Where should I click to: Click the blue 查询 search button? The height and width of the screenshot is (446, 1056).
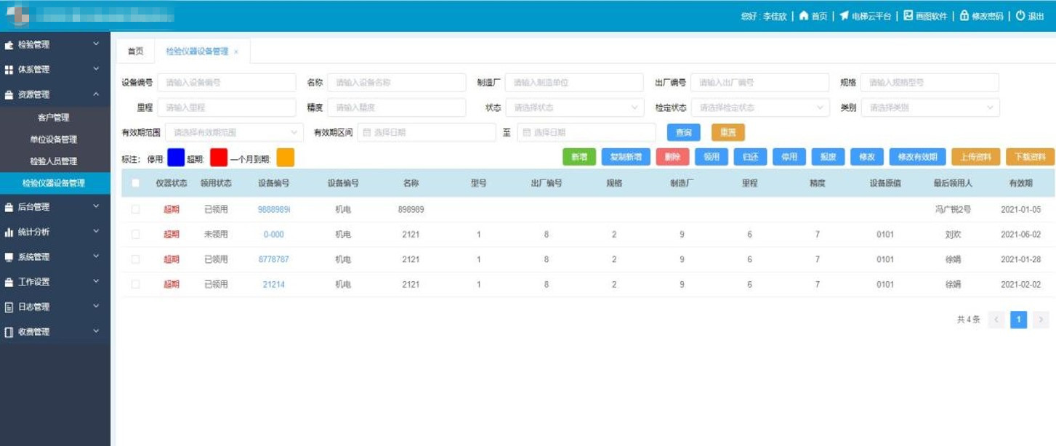pyautogui.click(x=684, y=132)
